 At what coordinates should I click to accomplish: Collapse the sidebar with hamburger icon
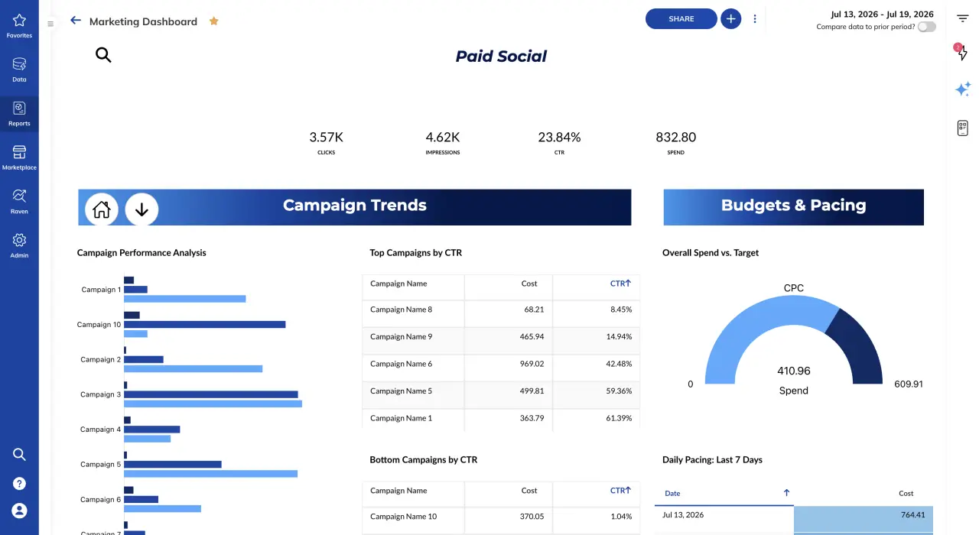[x=50, y=24]
